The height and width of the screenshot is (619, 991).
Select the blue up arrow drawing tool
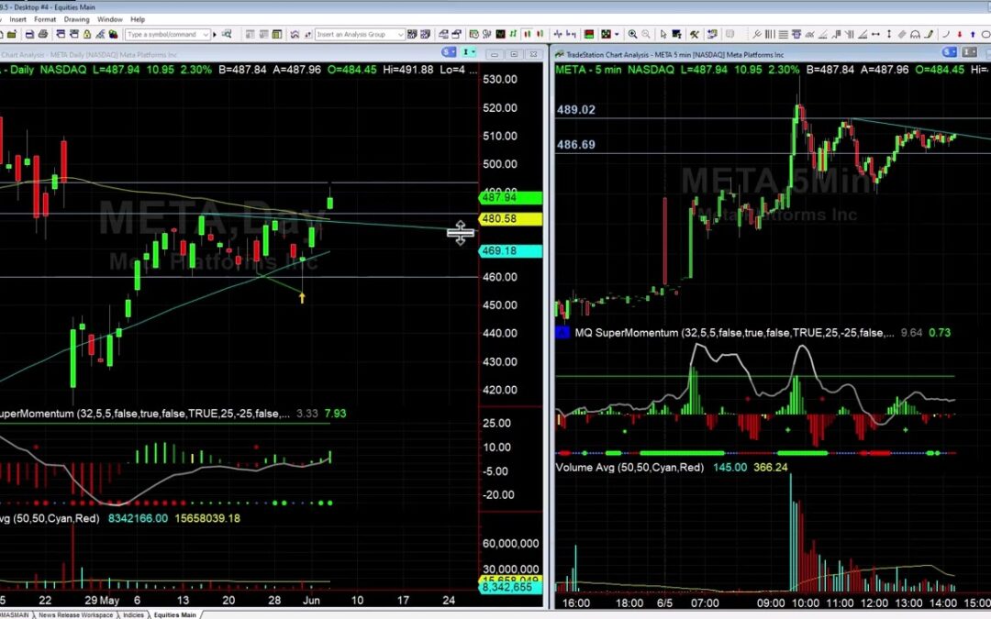tap(973, 34)
